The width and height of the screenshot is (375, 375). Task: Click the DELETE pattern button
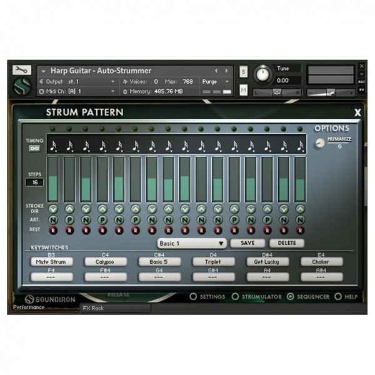tap(287, 243)
